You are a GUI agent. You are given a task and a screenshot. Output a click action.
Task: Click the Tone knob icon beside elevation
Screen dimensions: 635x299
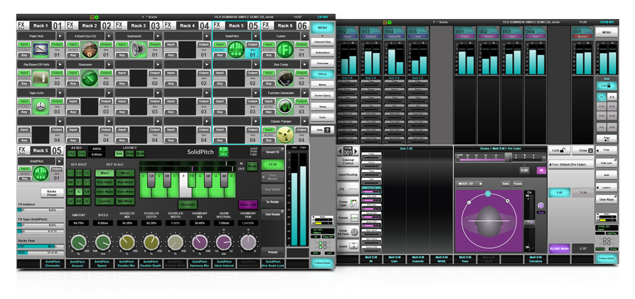point(540,206)
